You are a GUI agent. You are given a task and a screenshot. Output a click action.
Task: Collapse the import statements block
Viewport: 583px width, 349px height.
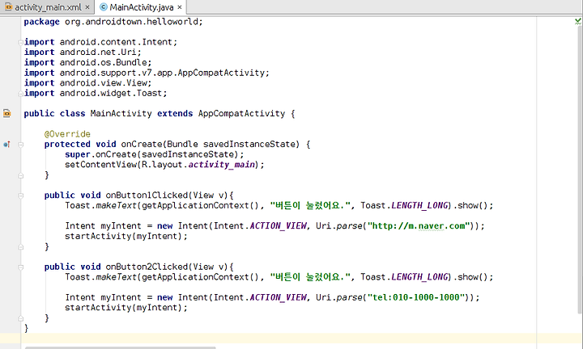pos(20,42)
